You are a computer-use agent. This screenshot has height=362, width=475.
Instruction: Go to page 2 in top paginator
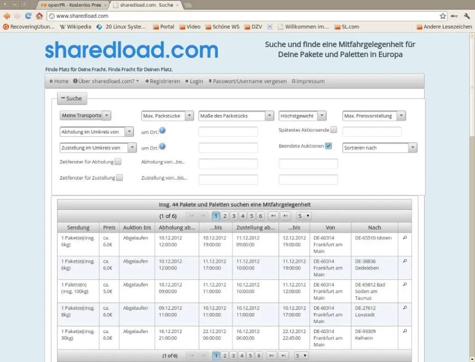225,216
